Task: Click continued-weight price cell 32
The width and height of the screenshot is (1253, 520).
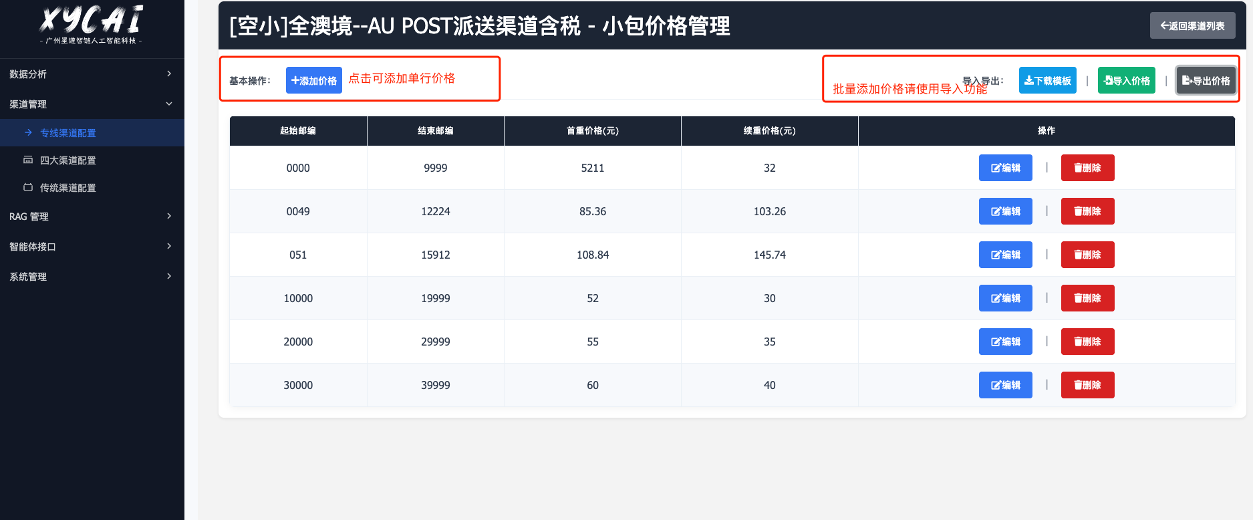Action: (x=770, y=168)
